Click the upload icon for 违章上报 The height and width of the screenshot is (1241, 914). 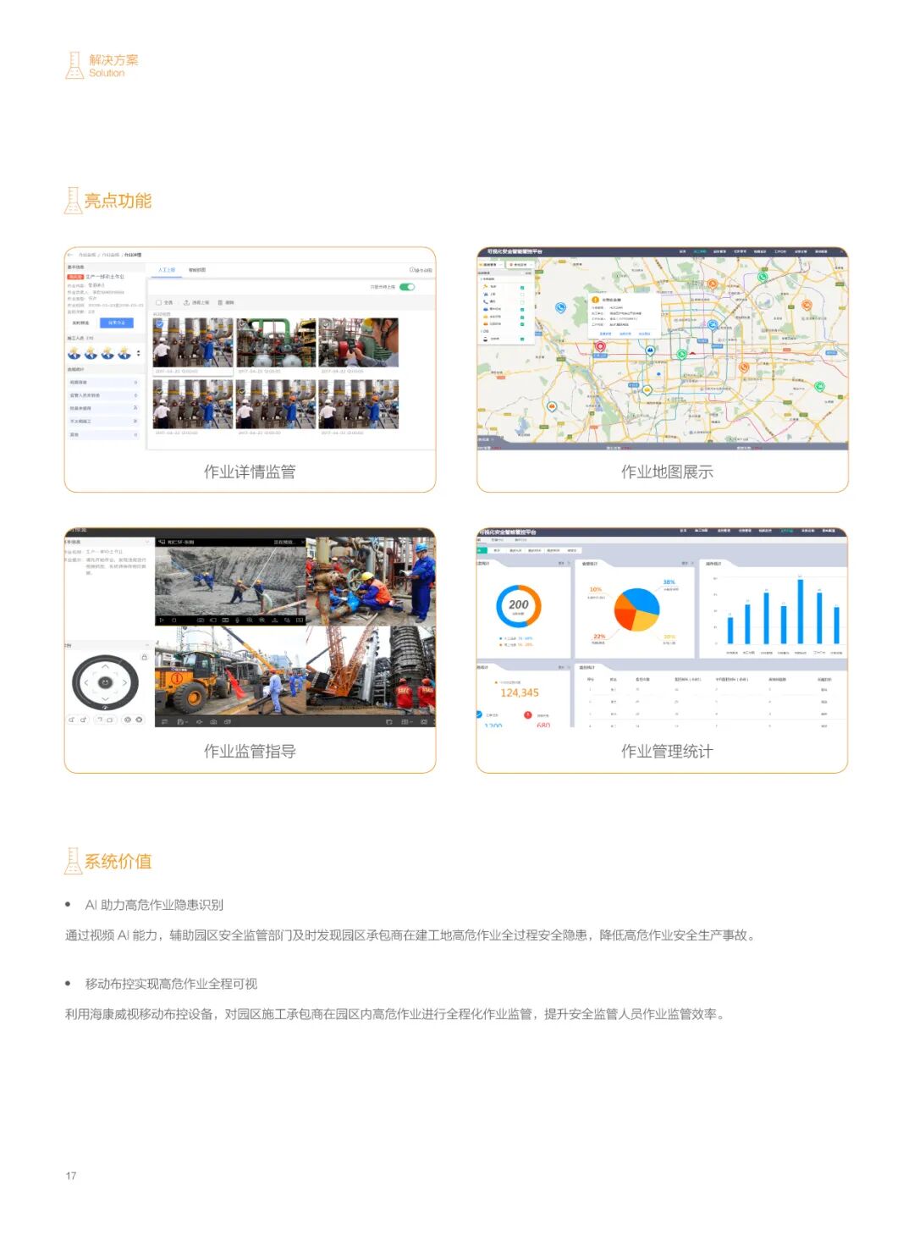tap(186, 302)
